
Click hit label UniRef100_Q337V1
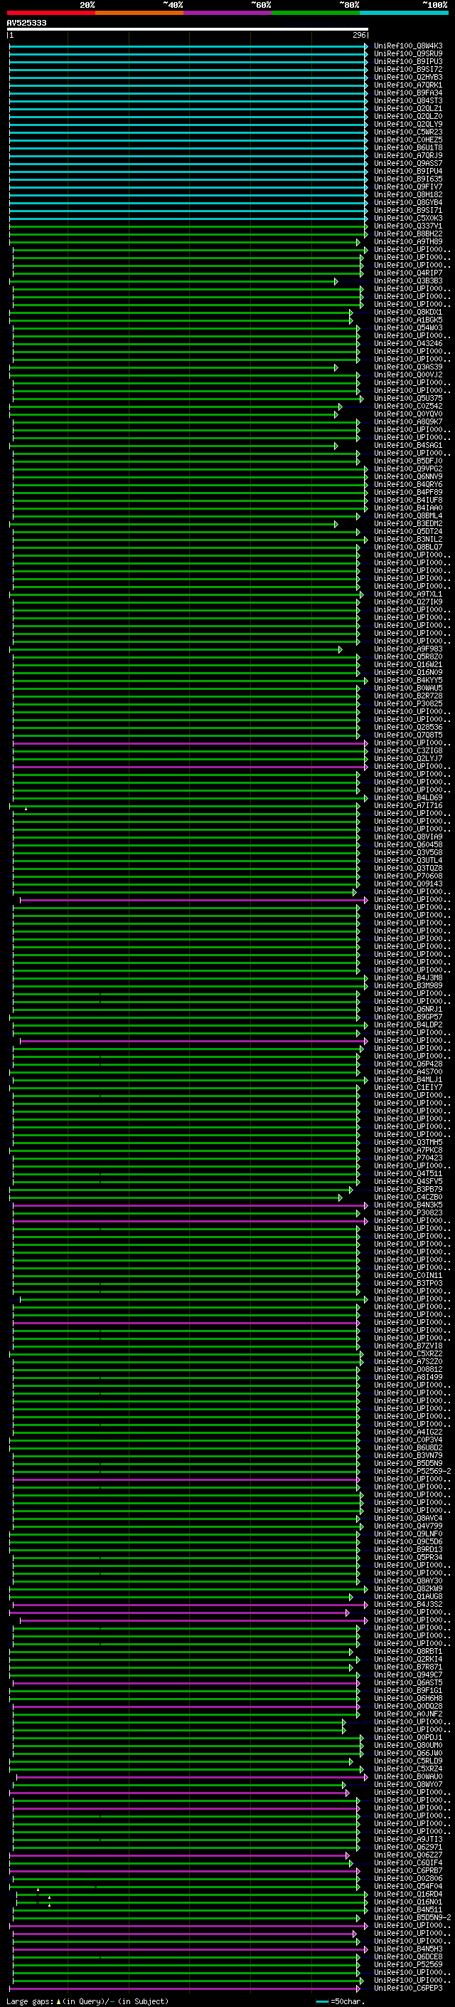point(407,226)
